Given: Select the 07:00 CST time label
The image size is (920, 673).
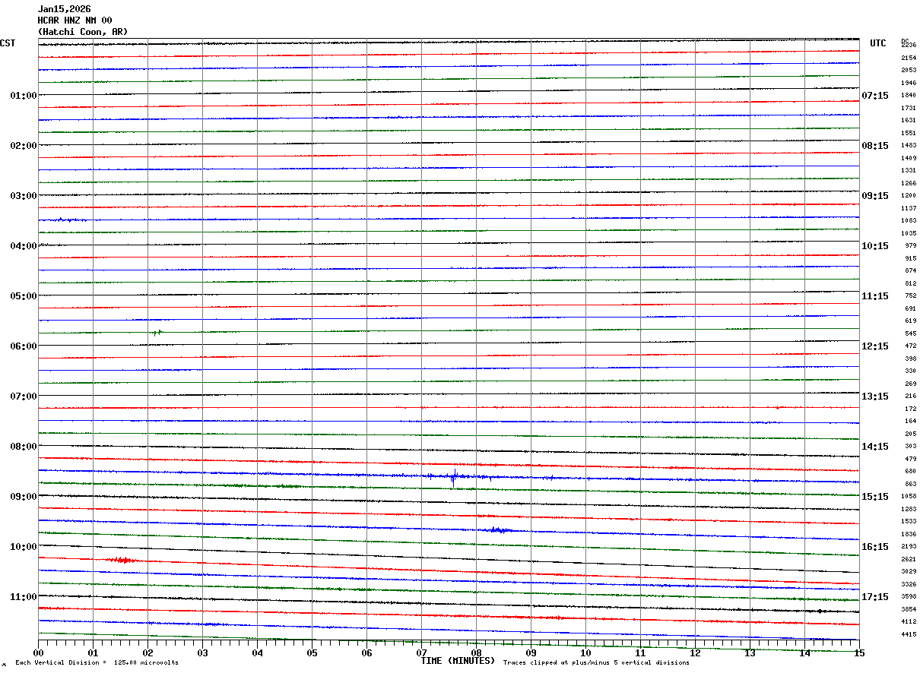Looking at the screenshot, I should tap(24, 397).
